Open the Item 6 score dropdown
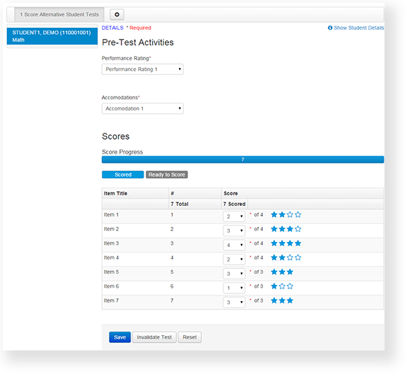The width and height of the screenshot is (415, 381). click(x=234, y=288)
